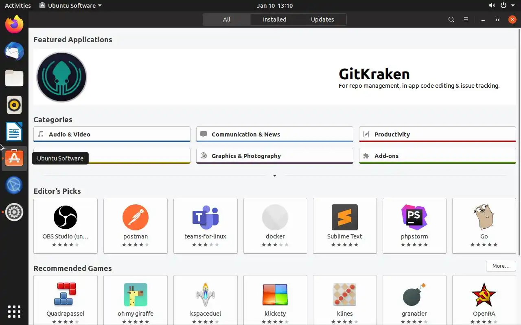Open the docker app tile
Viewport: 521px width, 325px height.
[x=275, y=226]
